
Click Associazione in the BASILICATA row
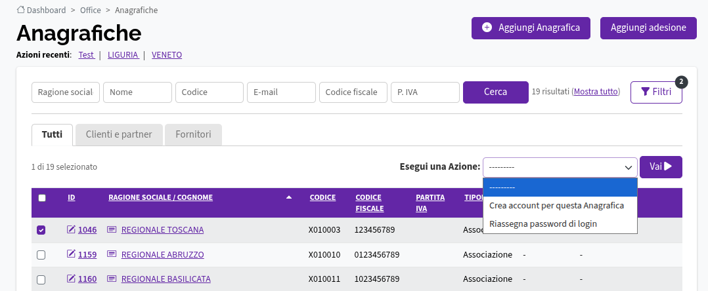pyautogui.click(x=487, y=279)
